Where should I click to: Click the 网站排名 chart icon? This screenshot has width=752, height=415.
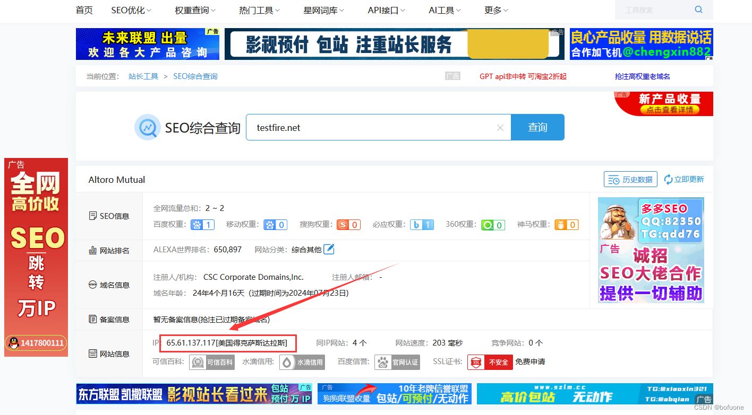(92, 250)
